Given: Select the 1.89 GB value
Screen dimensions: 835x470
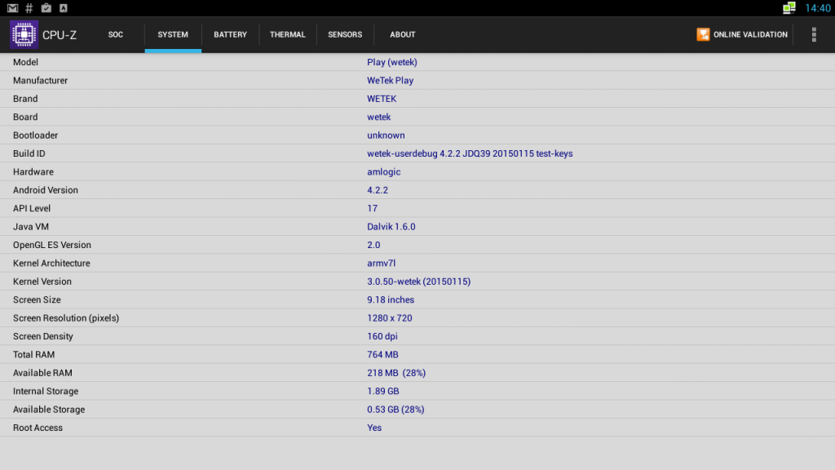Looking at the screenshot, I should click(383, 391).
